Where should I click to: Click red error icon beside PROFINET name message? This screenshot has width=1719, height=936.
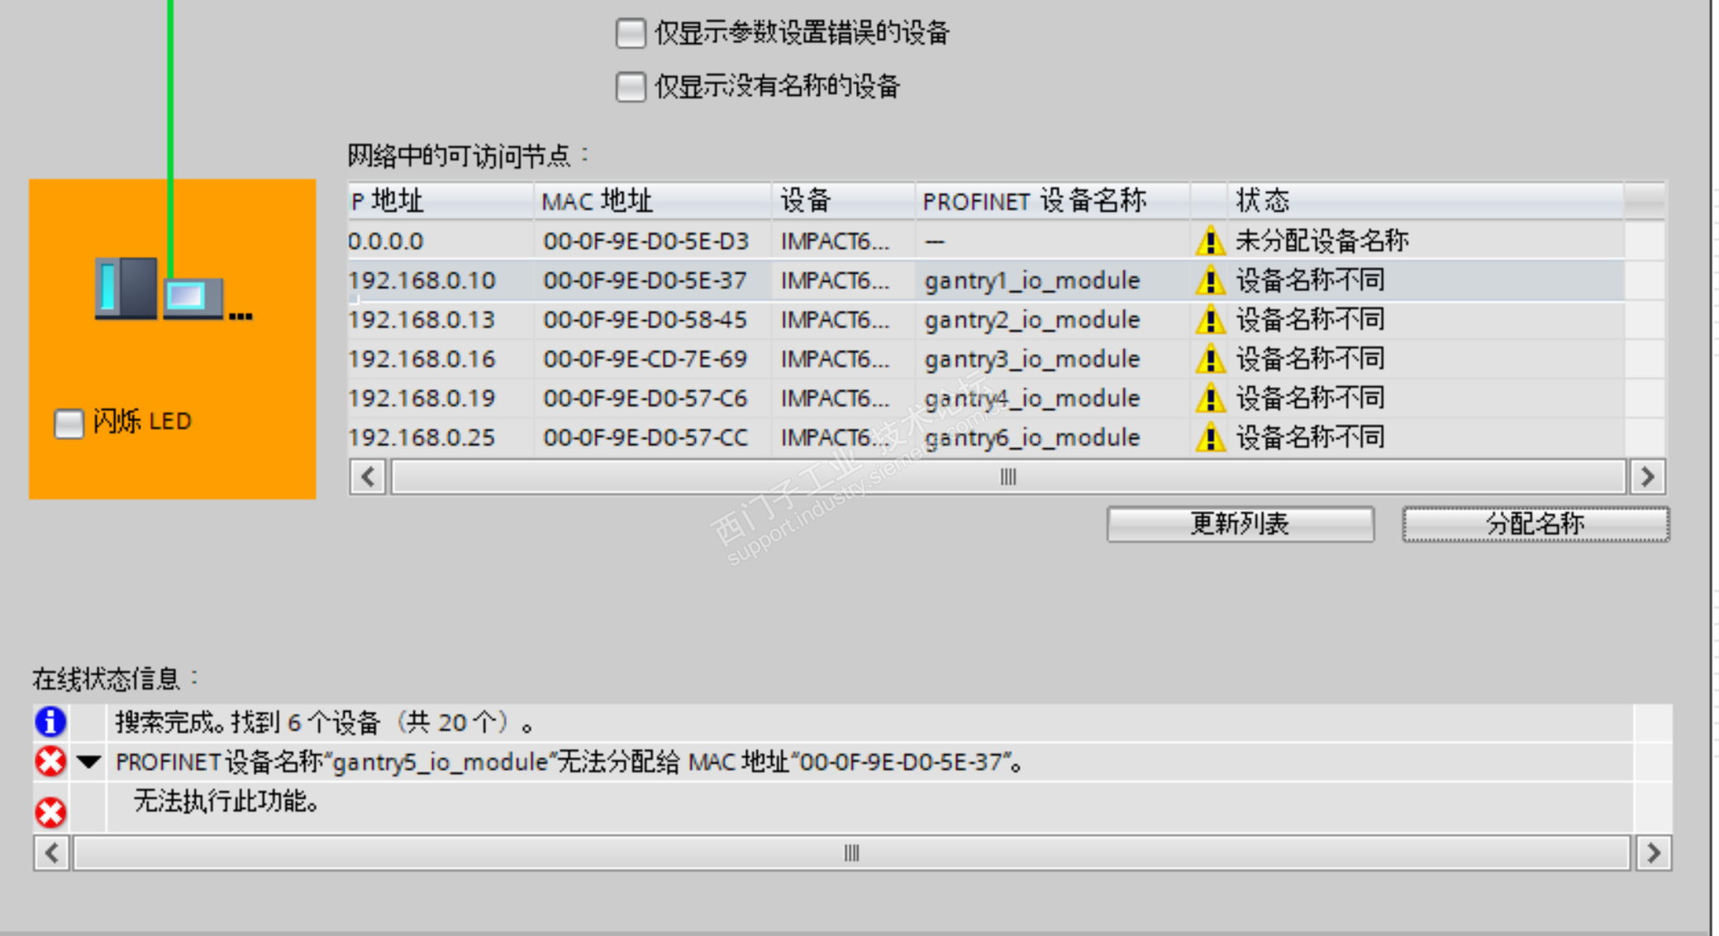[x=50, y=762]
